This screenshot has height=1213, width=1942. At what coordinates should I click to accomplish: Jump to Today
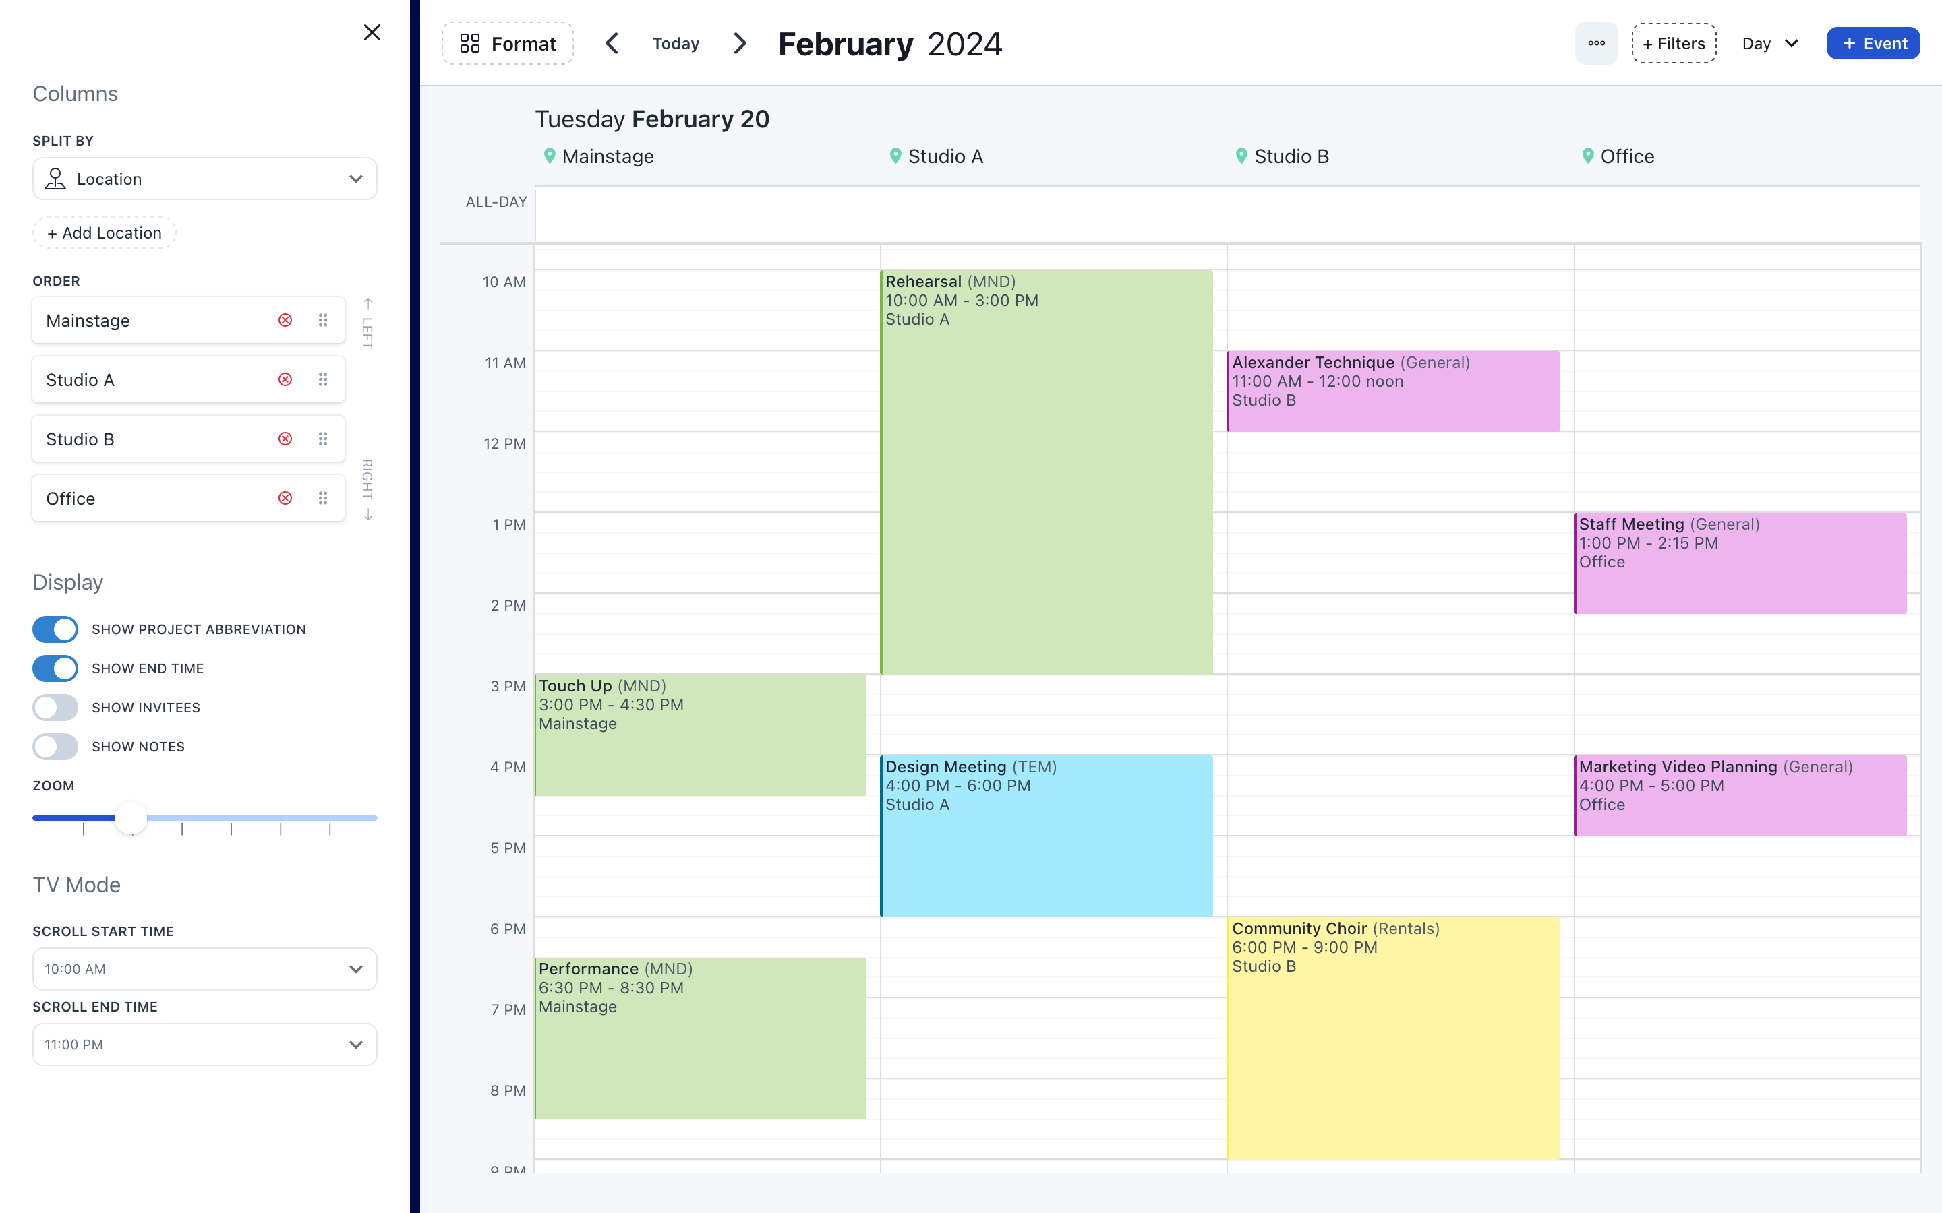tap(676, 43)
